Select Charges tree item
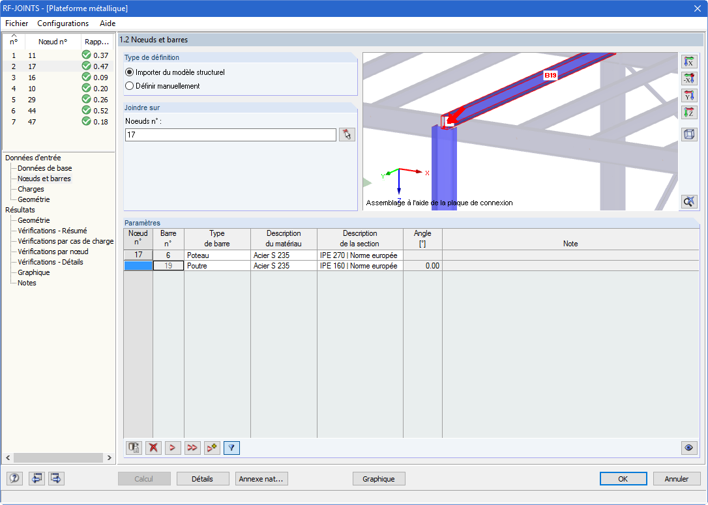 [x=31, y=188]
